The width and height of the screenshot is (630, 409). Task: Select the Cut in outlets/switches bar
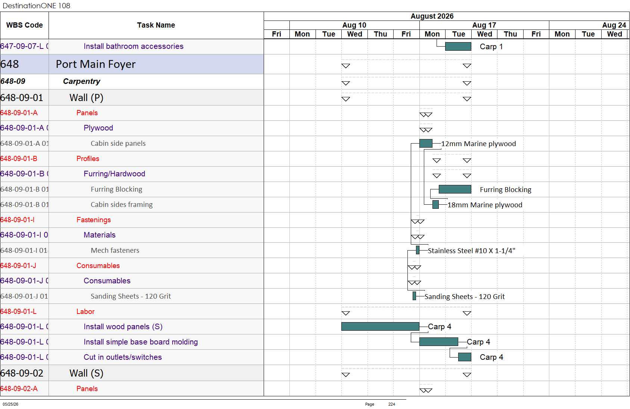pos(465,357)
